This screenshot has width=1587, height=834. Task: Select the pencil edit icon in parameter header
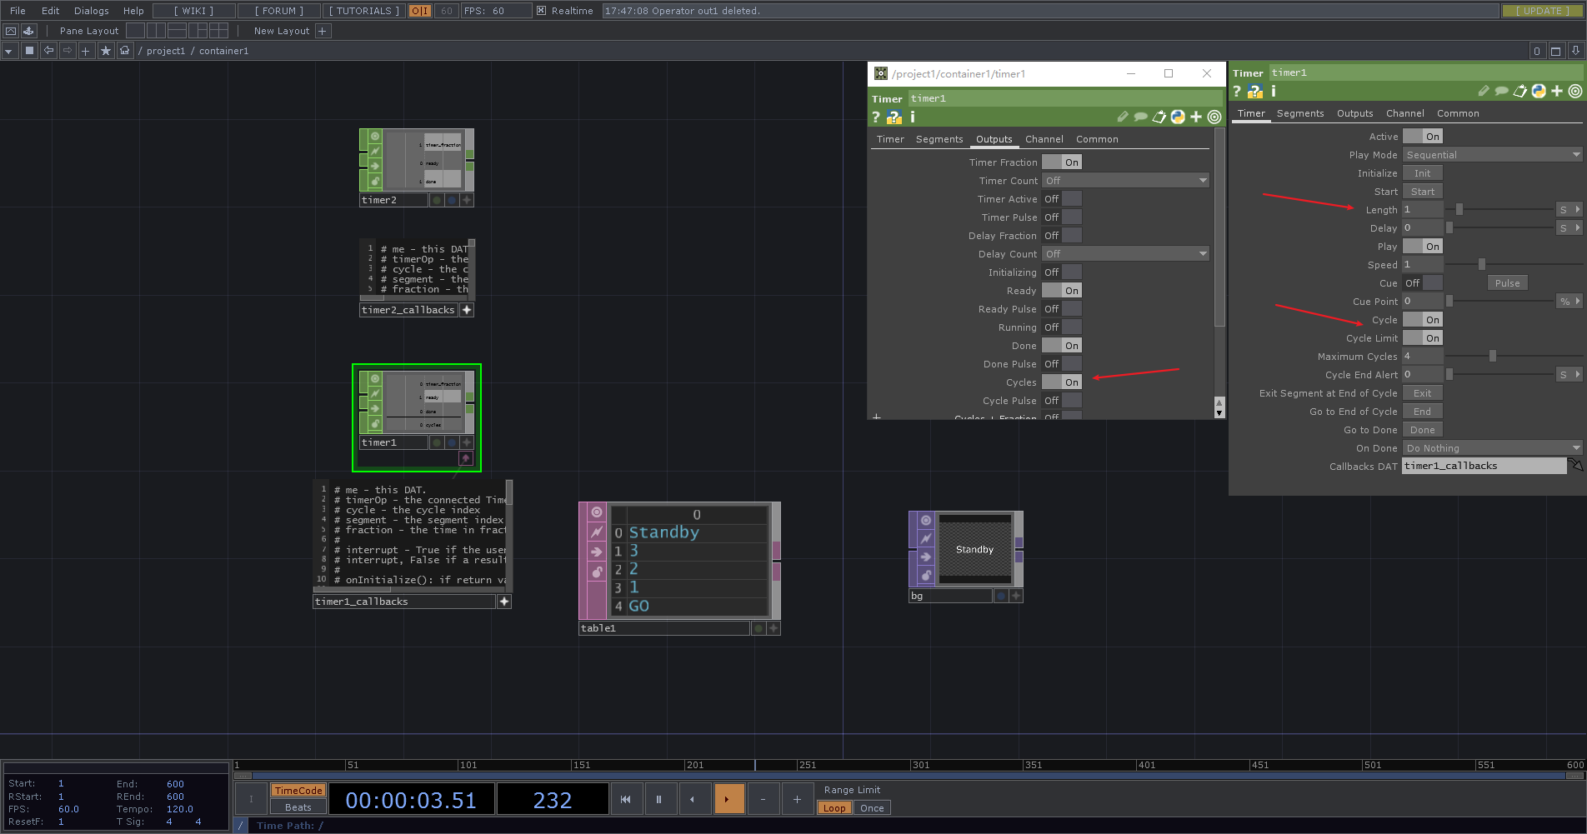1484,92
